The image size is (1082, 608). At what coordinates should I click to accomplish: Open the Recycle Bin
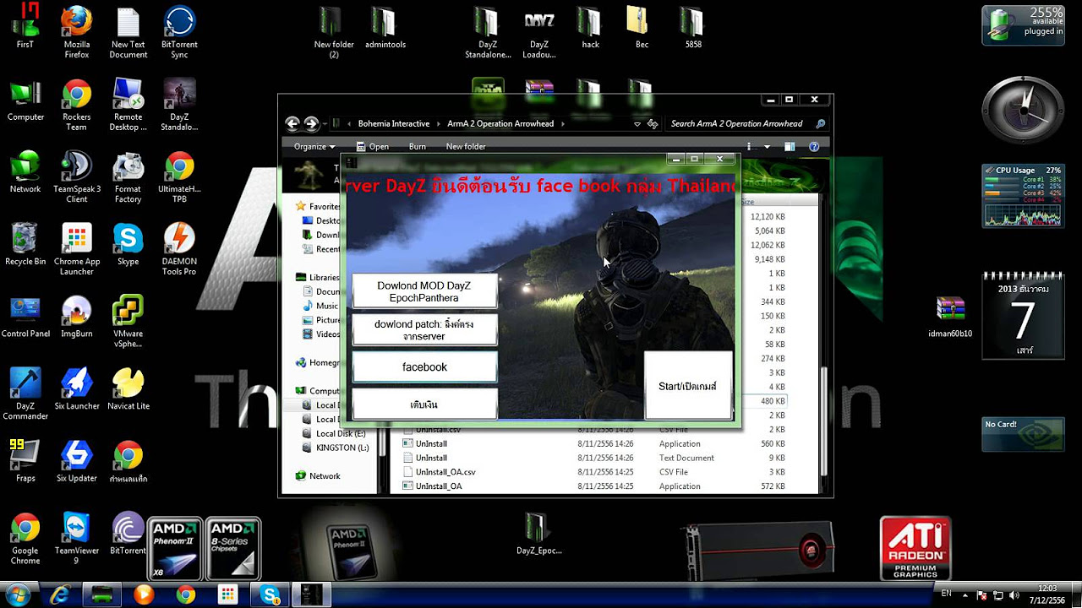25,244
